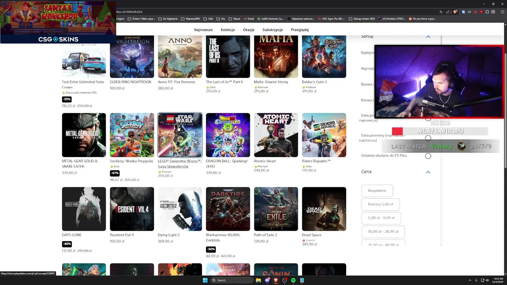
Task: Open Path of Exile 2 title link
Action: [x=265, y=235]
